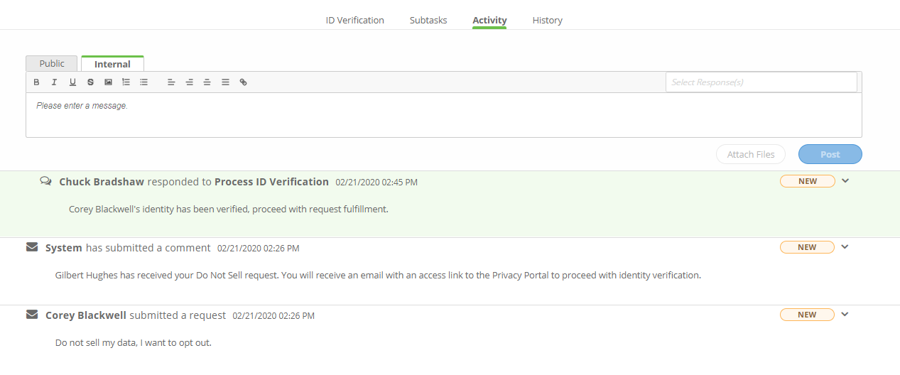
Task: Click the 'Do not sell my data' message
Action: (134, 342)
